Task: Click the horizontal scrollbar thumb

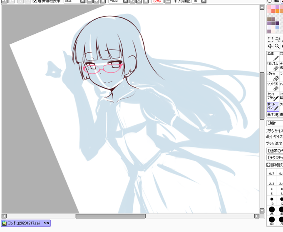Action: (x=110, y=216)
